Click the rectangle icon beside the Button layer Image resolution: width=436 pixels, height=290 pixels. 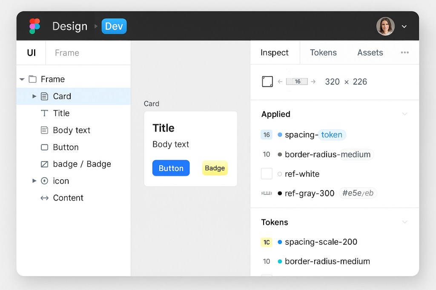coord(45,147)
